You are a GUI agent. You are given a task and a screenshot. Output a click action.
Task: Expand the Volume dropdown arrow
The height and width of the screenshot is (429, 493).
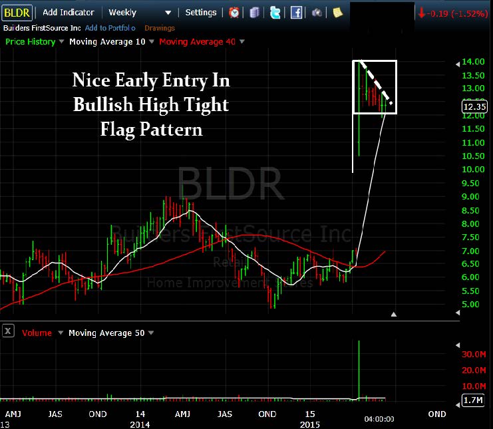click(x=61, y=333)
